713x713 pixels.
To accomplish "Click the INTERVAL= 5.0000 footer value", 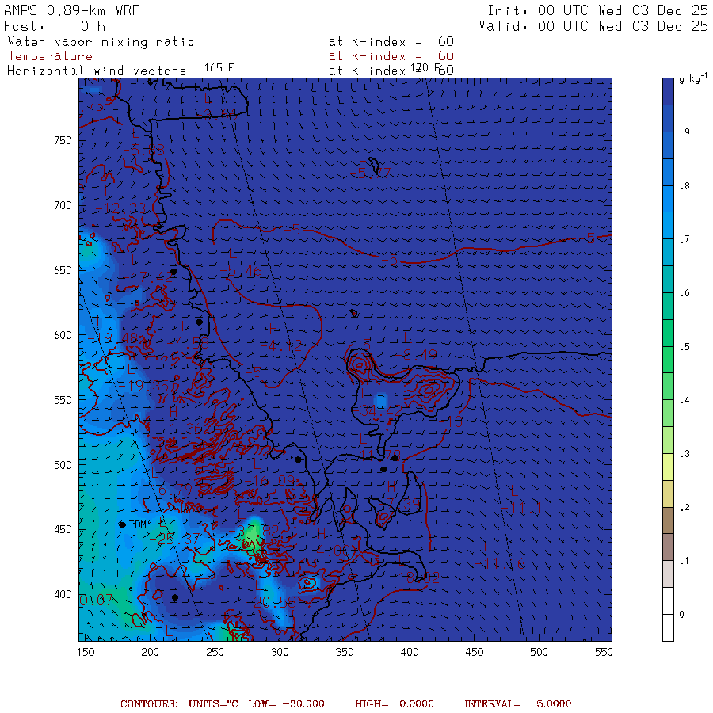I will [x=518, y=703].
